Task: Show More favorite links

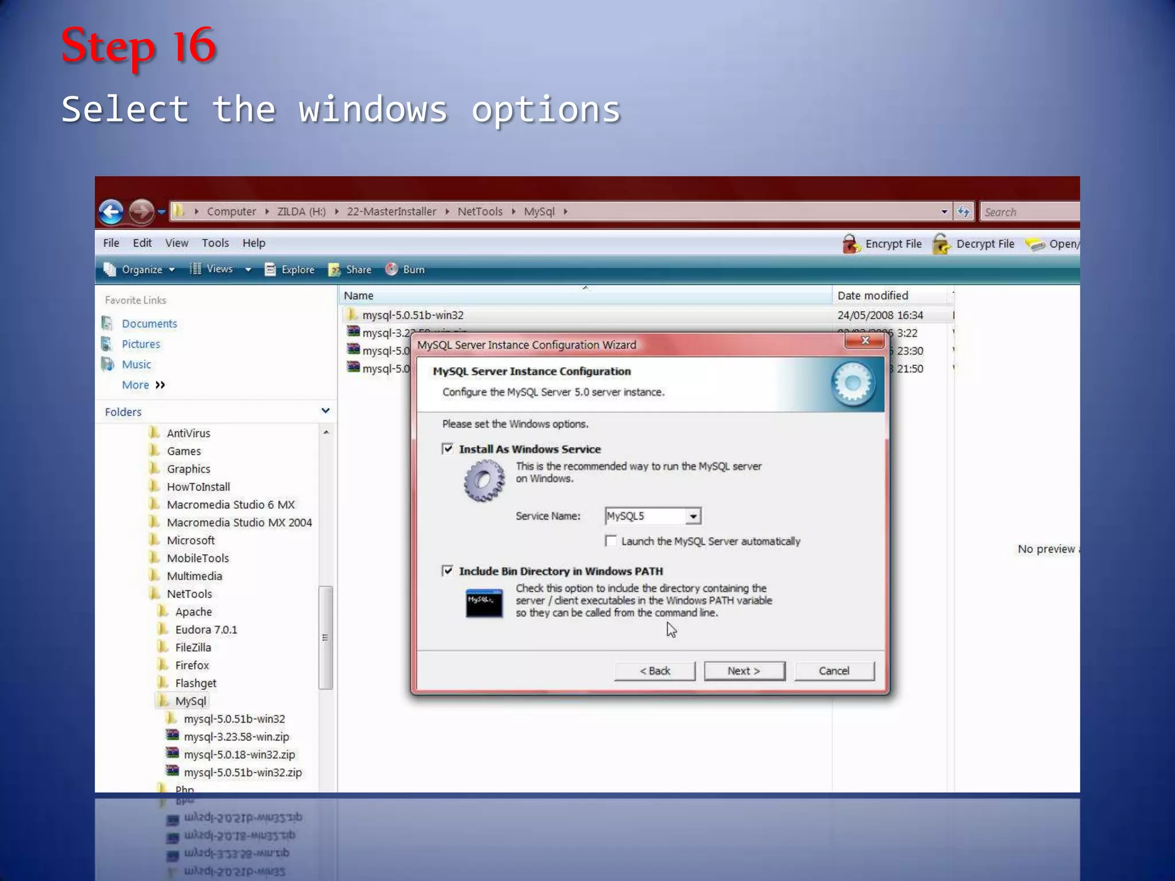Action: pos(143,385)
